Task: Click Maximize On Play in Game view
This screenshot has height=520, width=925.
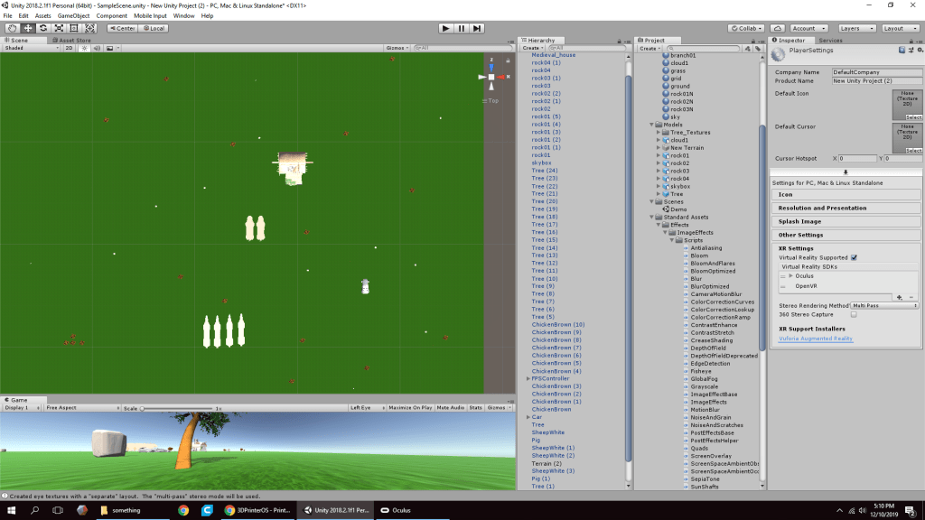Action: pyautogui.click(x=410, y=408)
